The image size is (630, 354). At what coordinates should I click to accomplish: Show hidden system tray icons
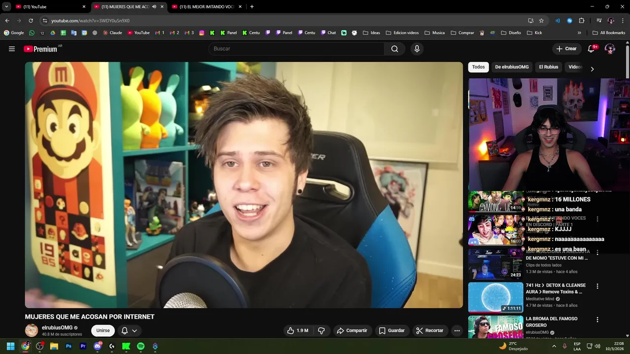554,346
